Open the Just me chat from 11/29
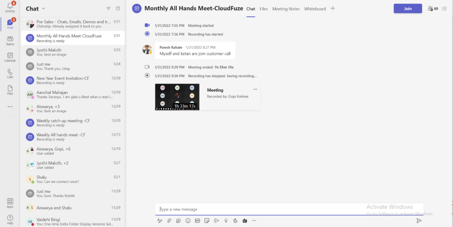The width and height of the screenshot is (453, 227). coord(73,193)
